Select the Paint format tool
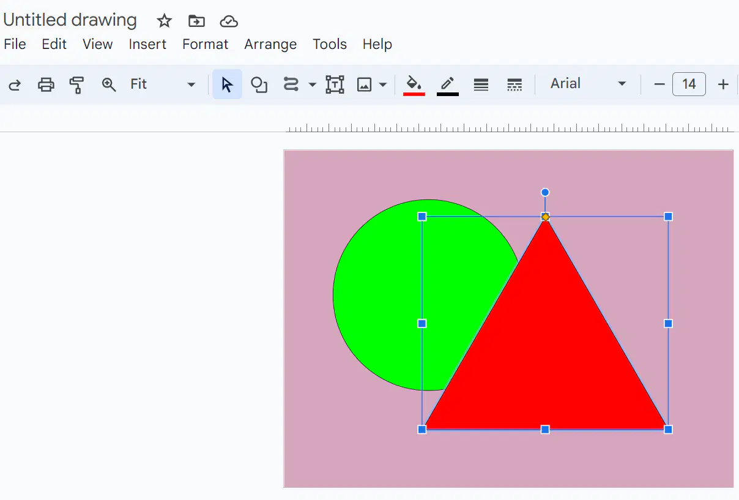The image size is (739, 500). tap(76, 84)
